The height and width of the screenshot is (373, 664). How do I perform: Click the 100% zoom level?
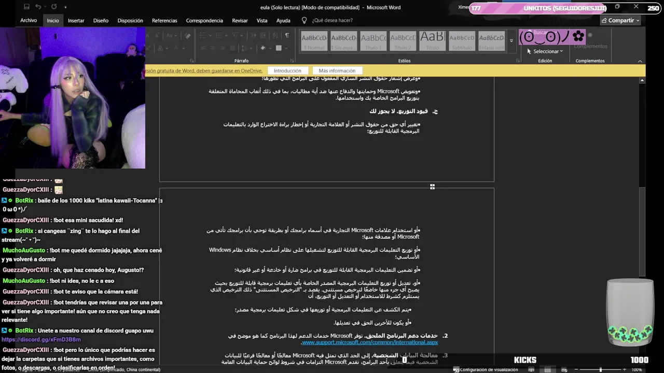point(637,369)
